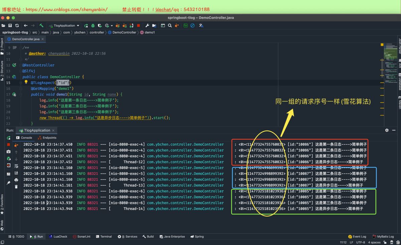Image resolution: width=401 pixels, height=245 pixels.
Task: Open the Java Enterprise tool button
Action: [x=172, y=237]
